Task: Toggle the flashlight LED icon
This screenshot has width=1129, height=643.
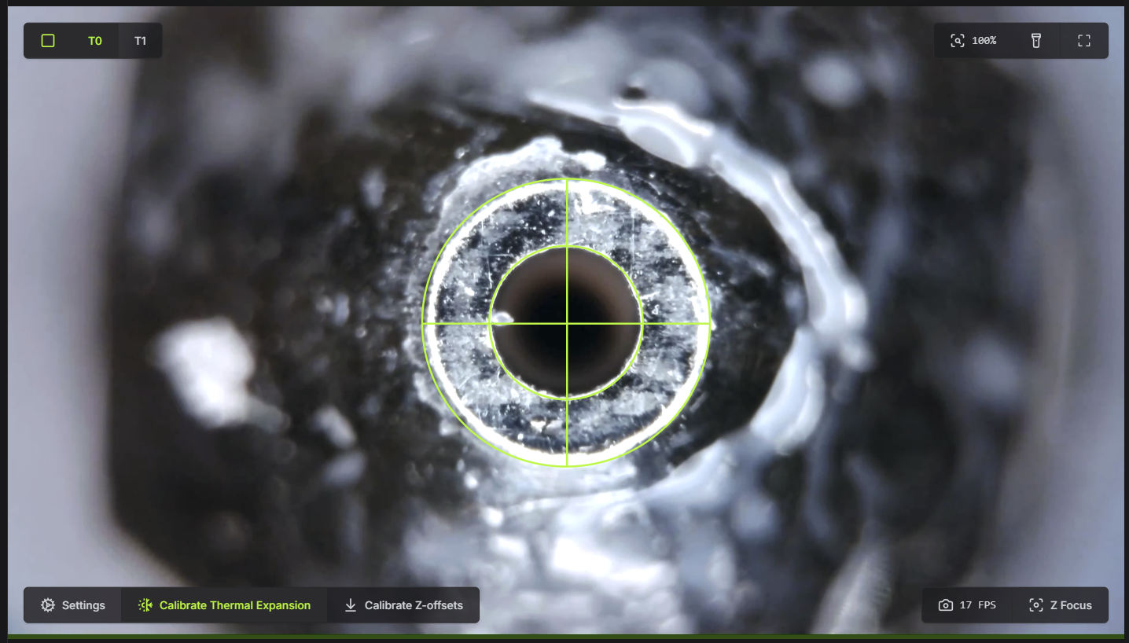Action: coord(1036,41)
